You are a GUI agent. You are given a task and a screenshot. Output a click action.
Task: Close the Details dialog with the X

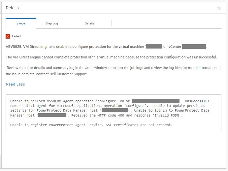click(x=219, y=9)
